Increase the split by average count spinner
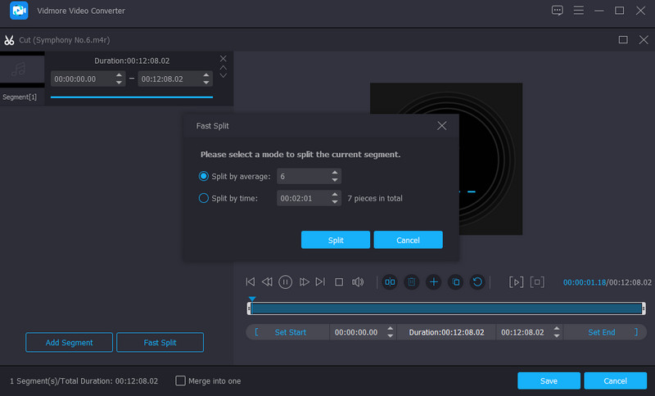 point(335,173)
